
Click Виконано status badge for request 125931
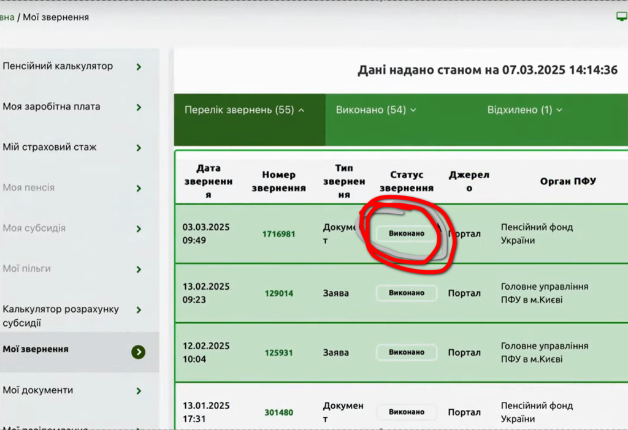tap(406, 352)
